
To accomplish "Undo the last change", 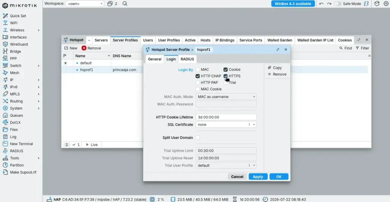I will coord(321,4).
